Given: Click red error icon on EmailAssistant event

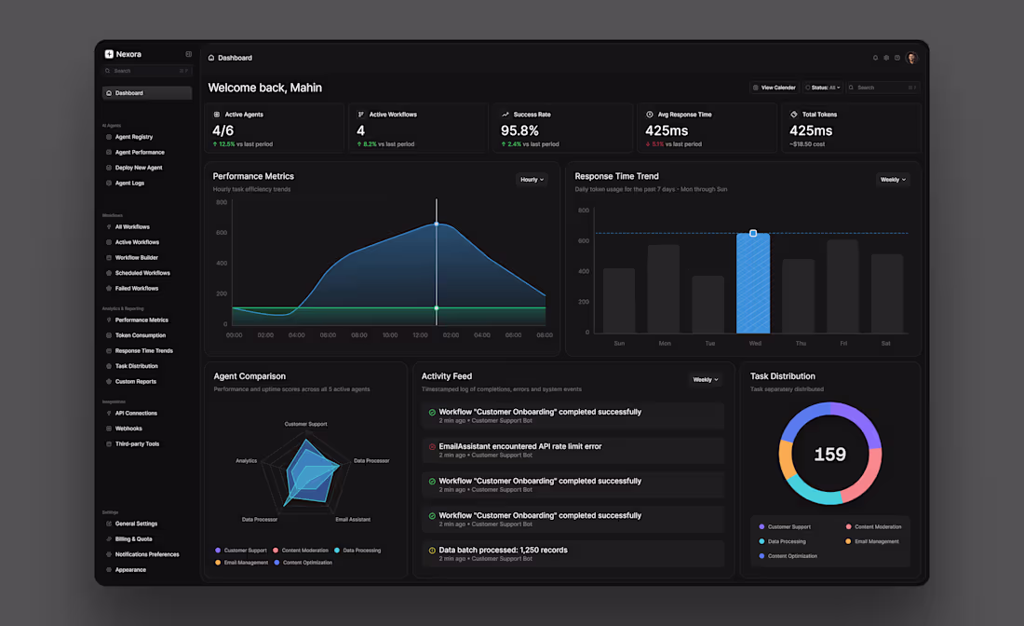Looking at the screenshot, I should (432, 447).
